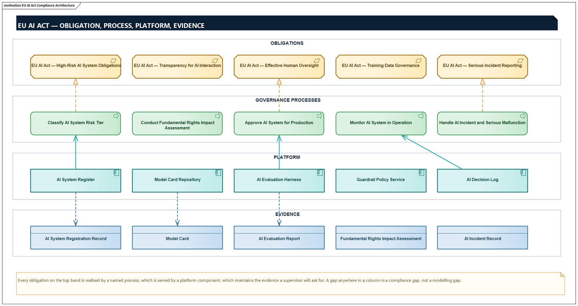578x306 pixels.
Task: Click process arrow icon on Conduct Fundamental Rights Impact Assessment
Action: click(x=218, y=116)
